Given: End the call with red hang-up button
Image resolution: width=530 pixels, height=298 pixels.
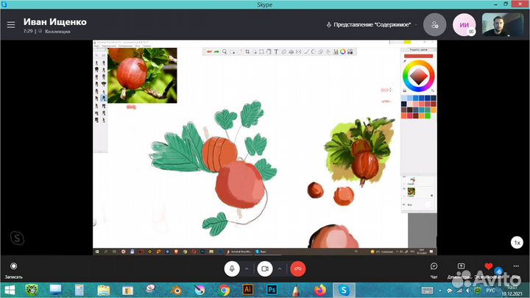Looking at the screenshot, I should click(x=297, y=269).
